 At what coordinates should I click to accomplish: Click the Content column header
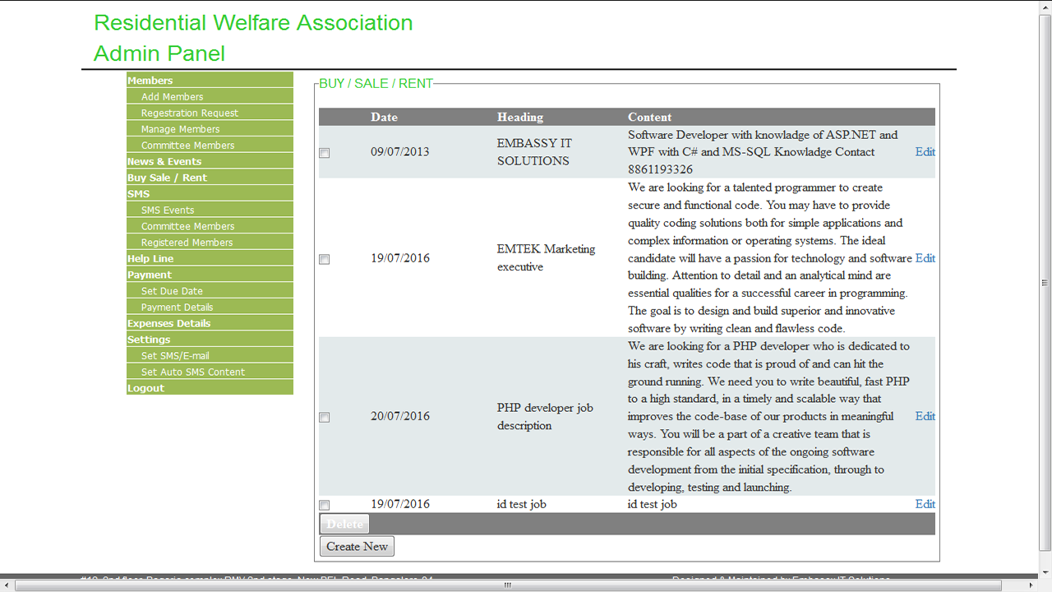650,118
